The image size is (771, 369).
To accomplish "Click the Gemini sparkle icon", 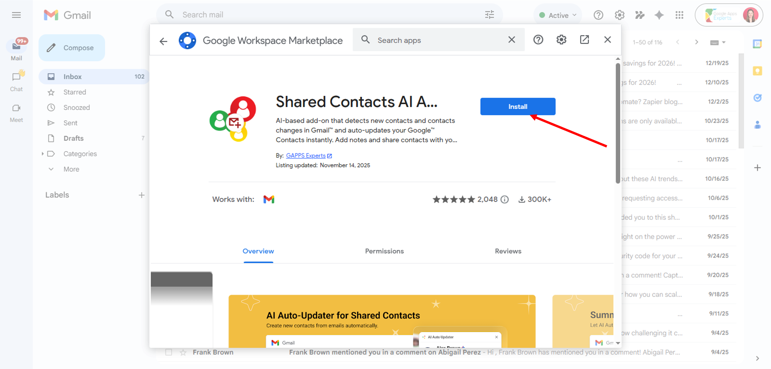I will (x=659, y=15).
